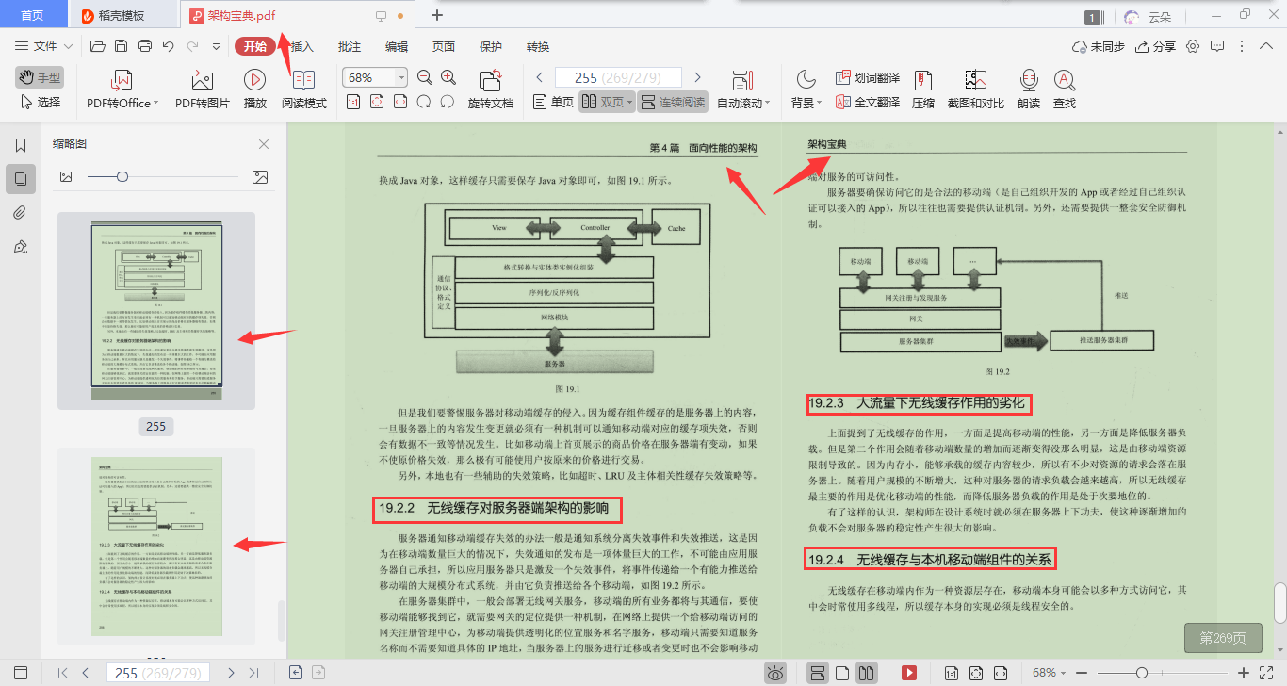This screenshot has width=1287, height=686.
Task: Start the 播放 slideshow
Action: (254, 90)
